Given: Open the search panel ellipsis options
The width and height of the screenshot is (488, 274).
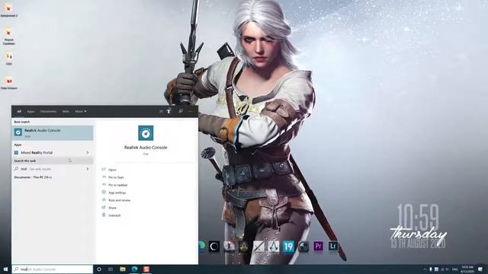Looking at the screenshot, I should pos(191,111).
